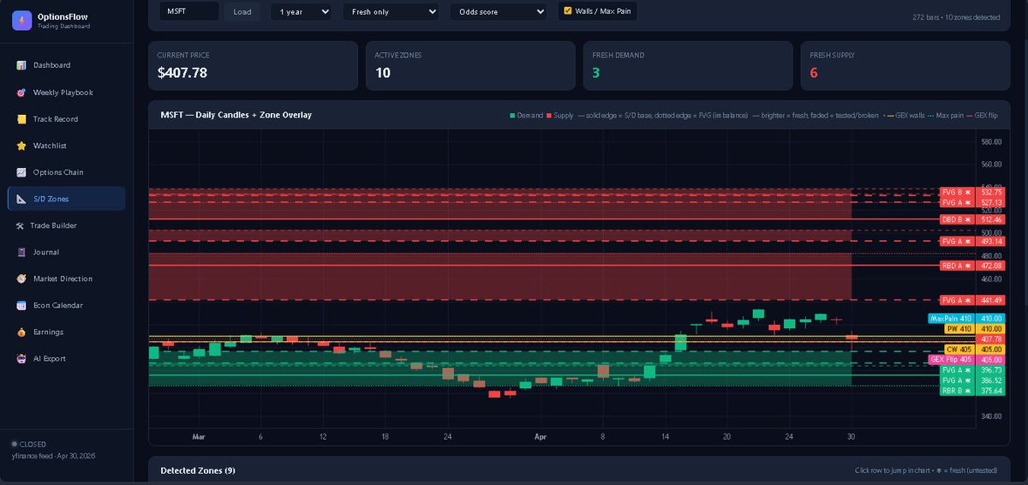The width and height of the screenshot is (1028, 485).
Task: Click the Fresh Supply value 6
Action: [814, 74]
